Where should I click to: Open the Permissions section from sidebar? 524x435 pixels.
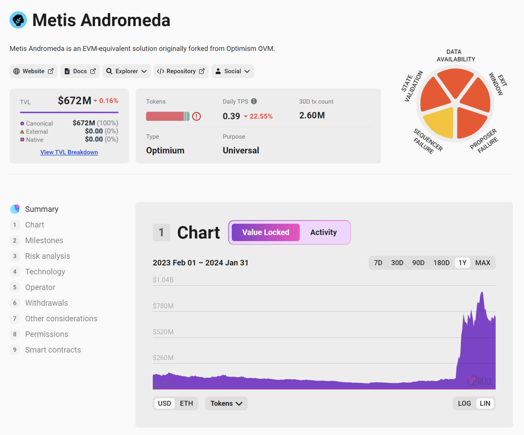coord(46,334)
